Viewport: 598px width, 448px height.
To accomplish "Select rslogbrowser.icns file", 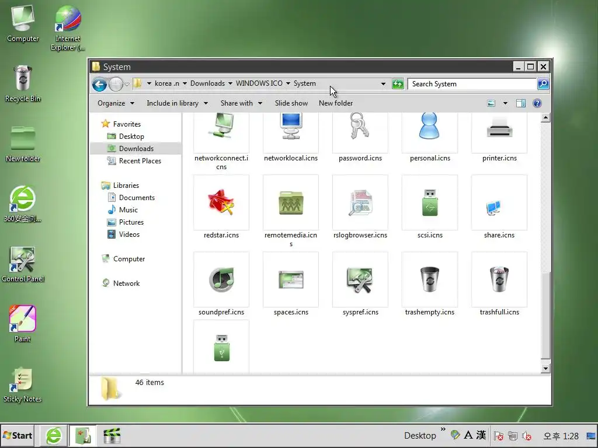I will (360, 202).
